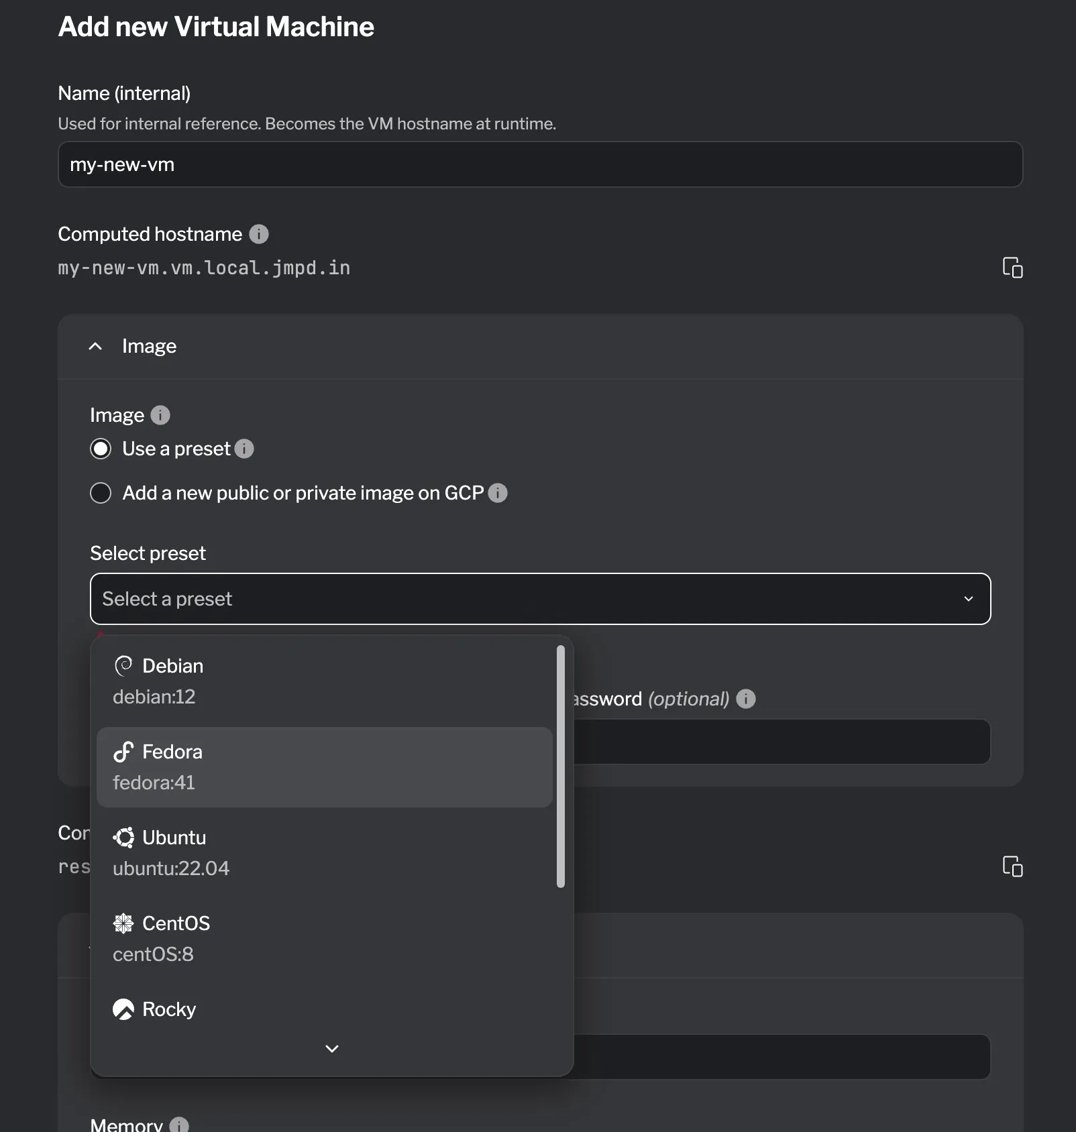
Task: Select Add a new public or private image on GCP
Action: 101,493
